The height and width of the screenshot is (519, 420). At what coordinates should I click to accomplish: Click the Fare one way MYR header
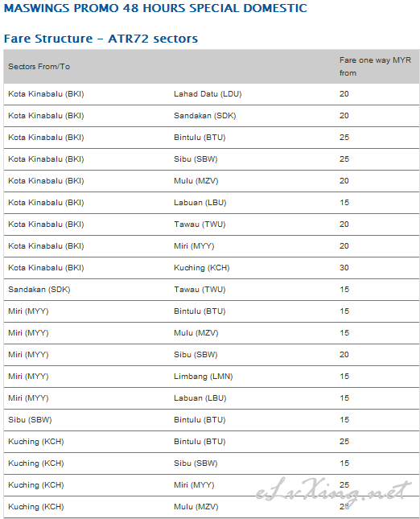[x=375, y=67]
